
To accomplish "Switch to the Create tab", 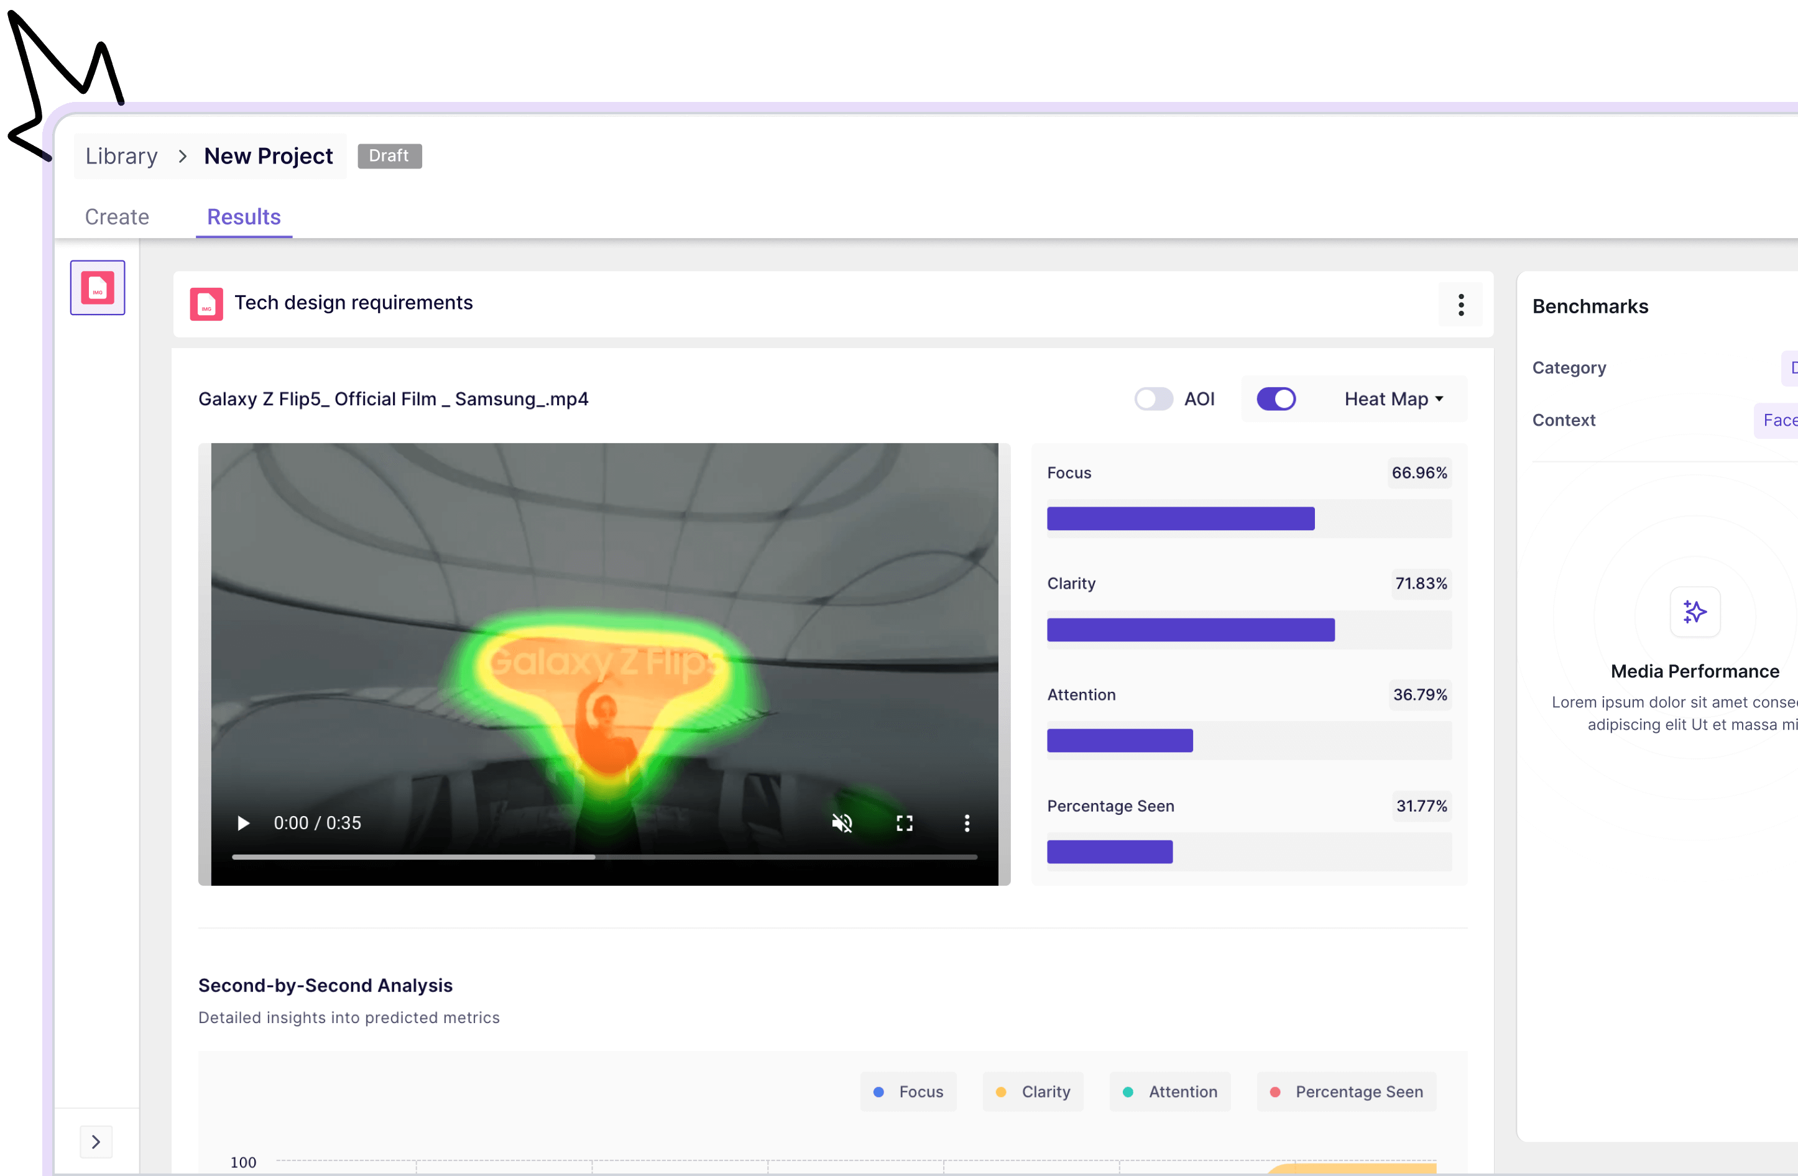I will tap(117, 217).
